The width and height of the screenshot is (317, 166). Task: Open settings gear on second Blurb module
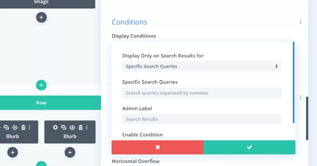[x=55, y=127]
